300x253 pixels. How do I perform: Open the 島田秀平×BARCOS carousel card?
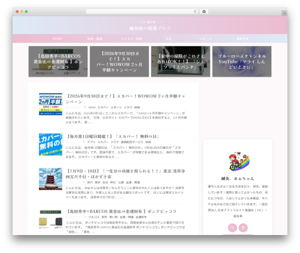pyautogui.click(x=58, y=62)
